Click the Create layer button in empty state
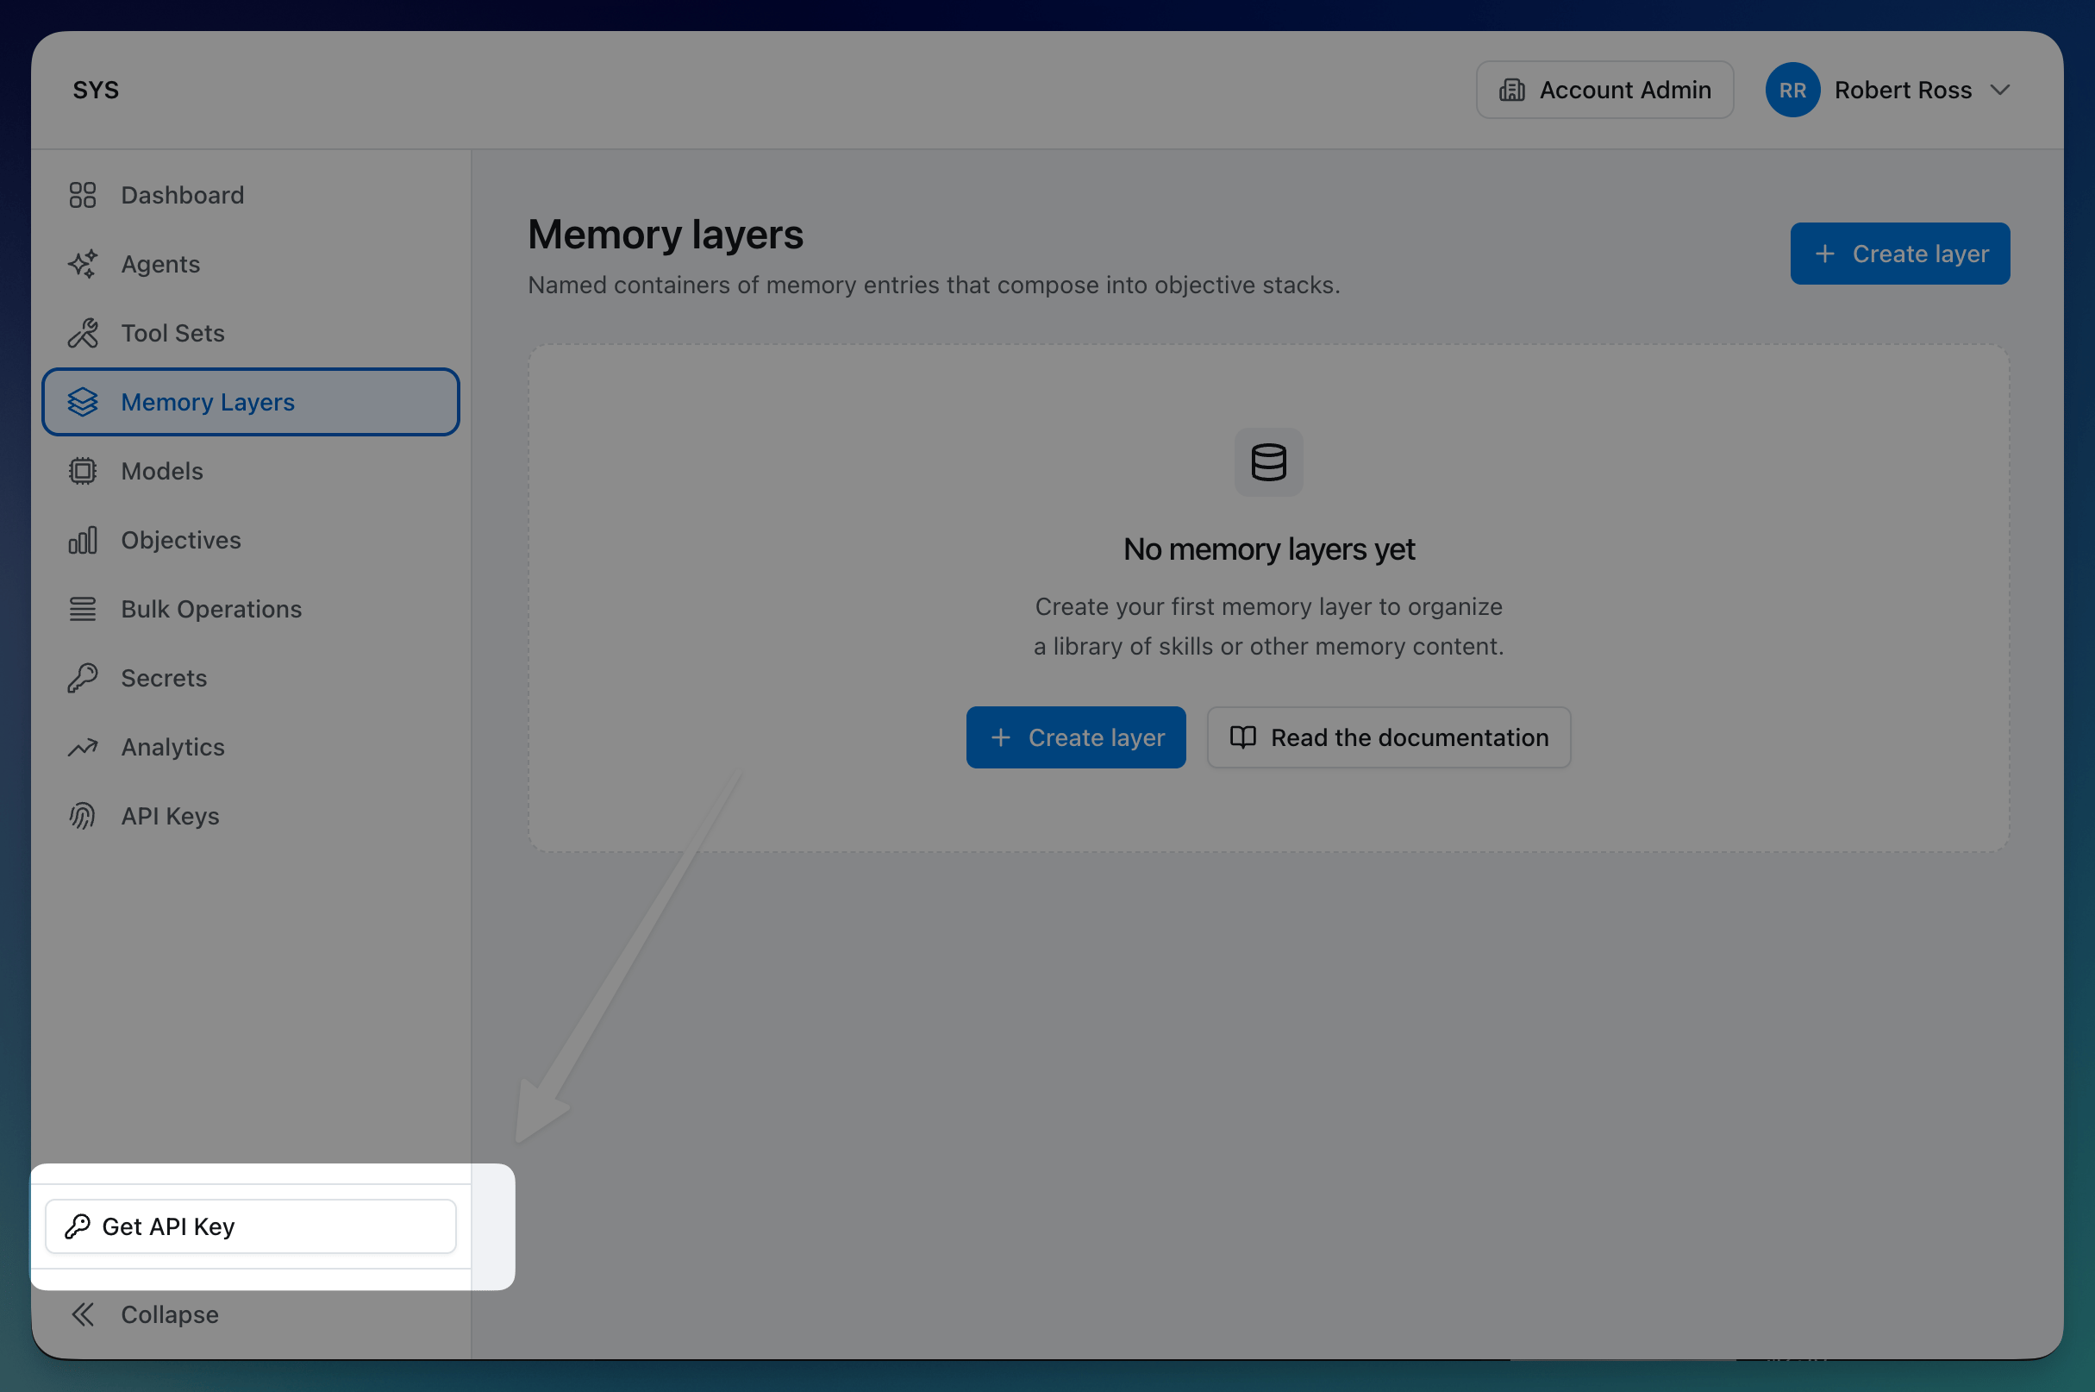Image resolution: width=2095 pixels, height=1392 pixels. (1075, 737)
